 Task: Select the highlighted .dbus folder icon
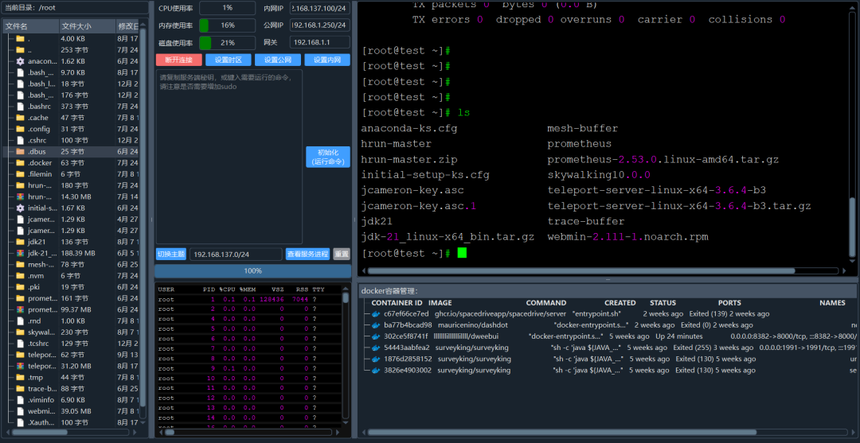point(20,152)
